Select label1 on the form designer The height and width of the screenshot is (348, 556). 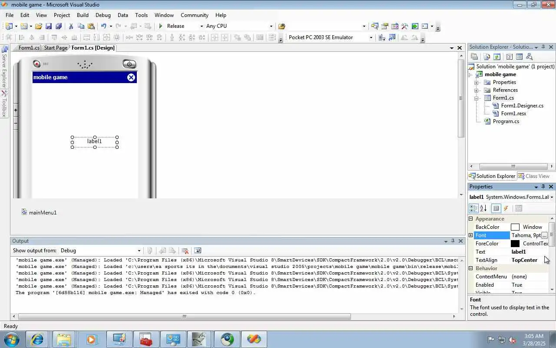tap(94, 141)
